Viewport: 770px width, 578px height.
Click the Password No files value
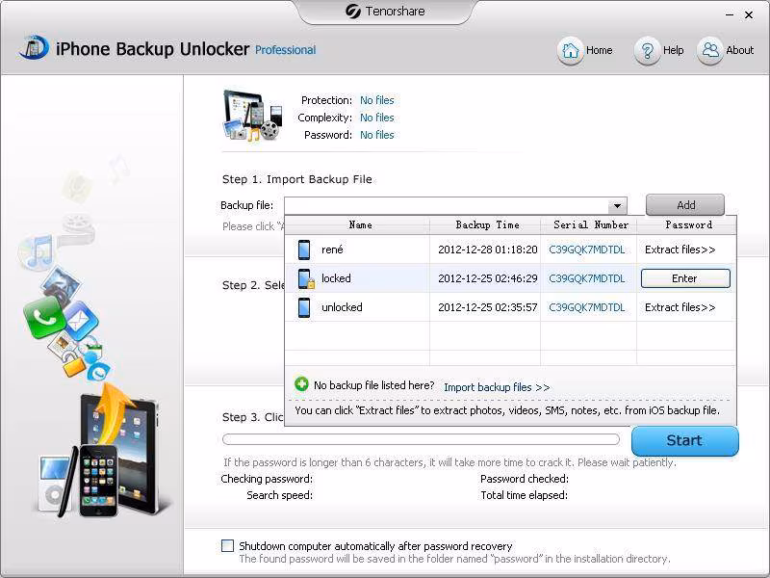[x=377, y=135]
